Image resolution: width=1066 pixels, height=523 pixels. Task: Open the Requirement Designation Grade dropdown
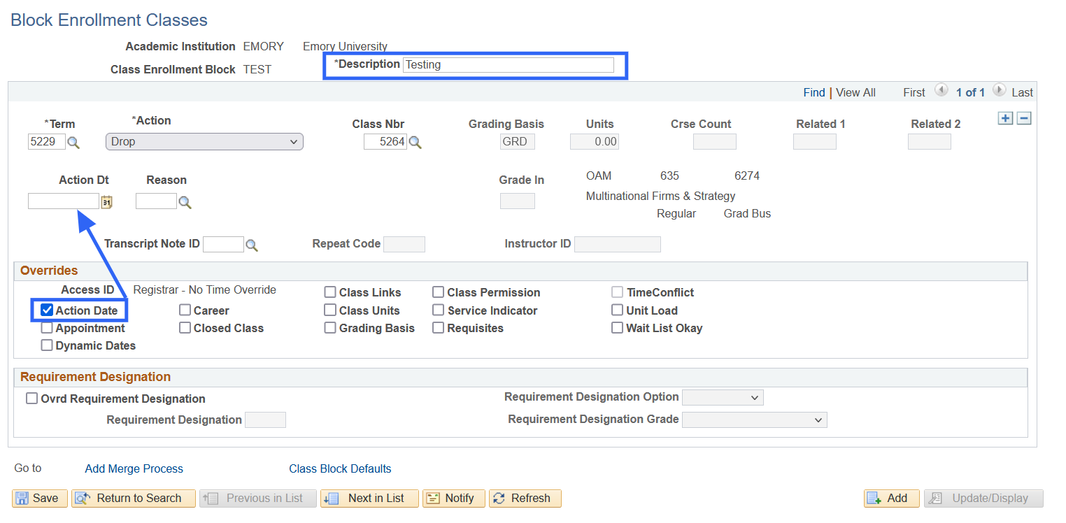754,420
